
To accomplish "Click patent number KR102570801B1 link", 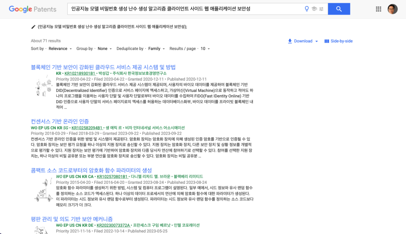I will (x=112, y=177).
